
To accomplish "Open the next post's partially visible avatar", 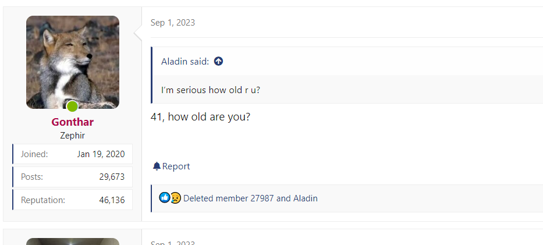I will (x=73, y=242).
